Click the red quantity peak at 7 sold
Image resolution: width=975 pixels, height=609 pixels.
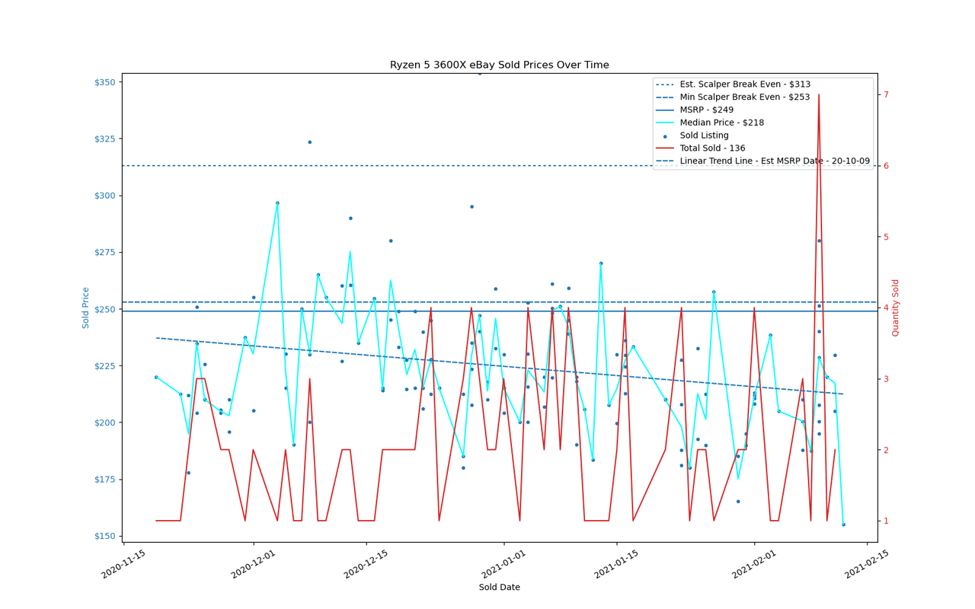click(819, 95)
